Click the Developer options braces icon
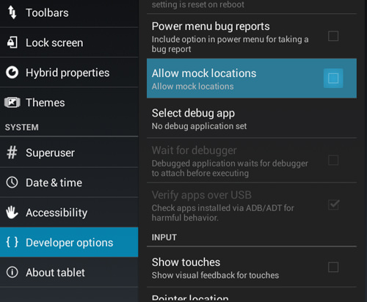Image resolution: width=367 pixels, height=302 pixels. click(12, 242)
